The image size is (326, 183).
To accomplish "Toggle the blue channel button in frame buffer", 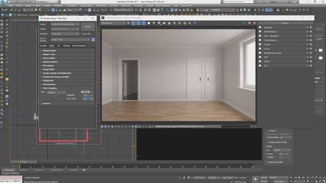I will (x=144, y=23).
